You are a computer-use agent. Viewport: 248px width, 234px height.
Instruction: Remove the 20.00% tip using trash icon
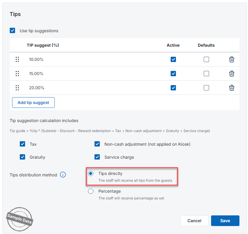point(232,88)
